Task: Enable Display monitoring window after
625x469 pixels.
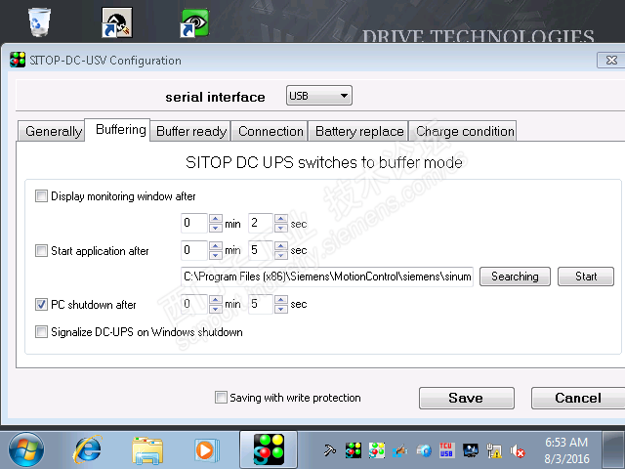Action: (41, 195)
